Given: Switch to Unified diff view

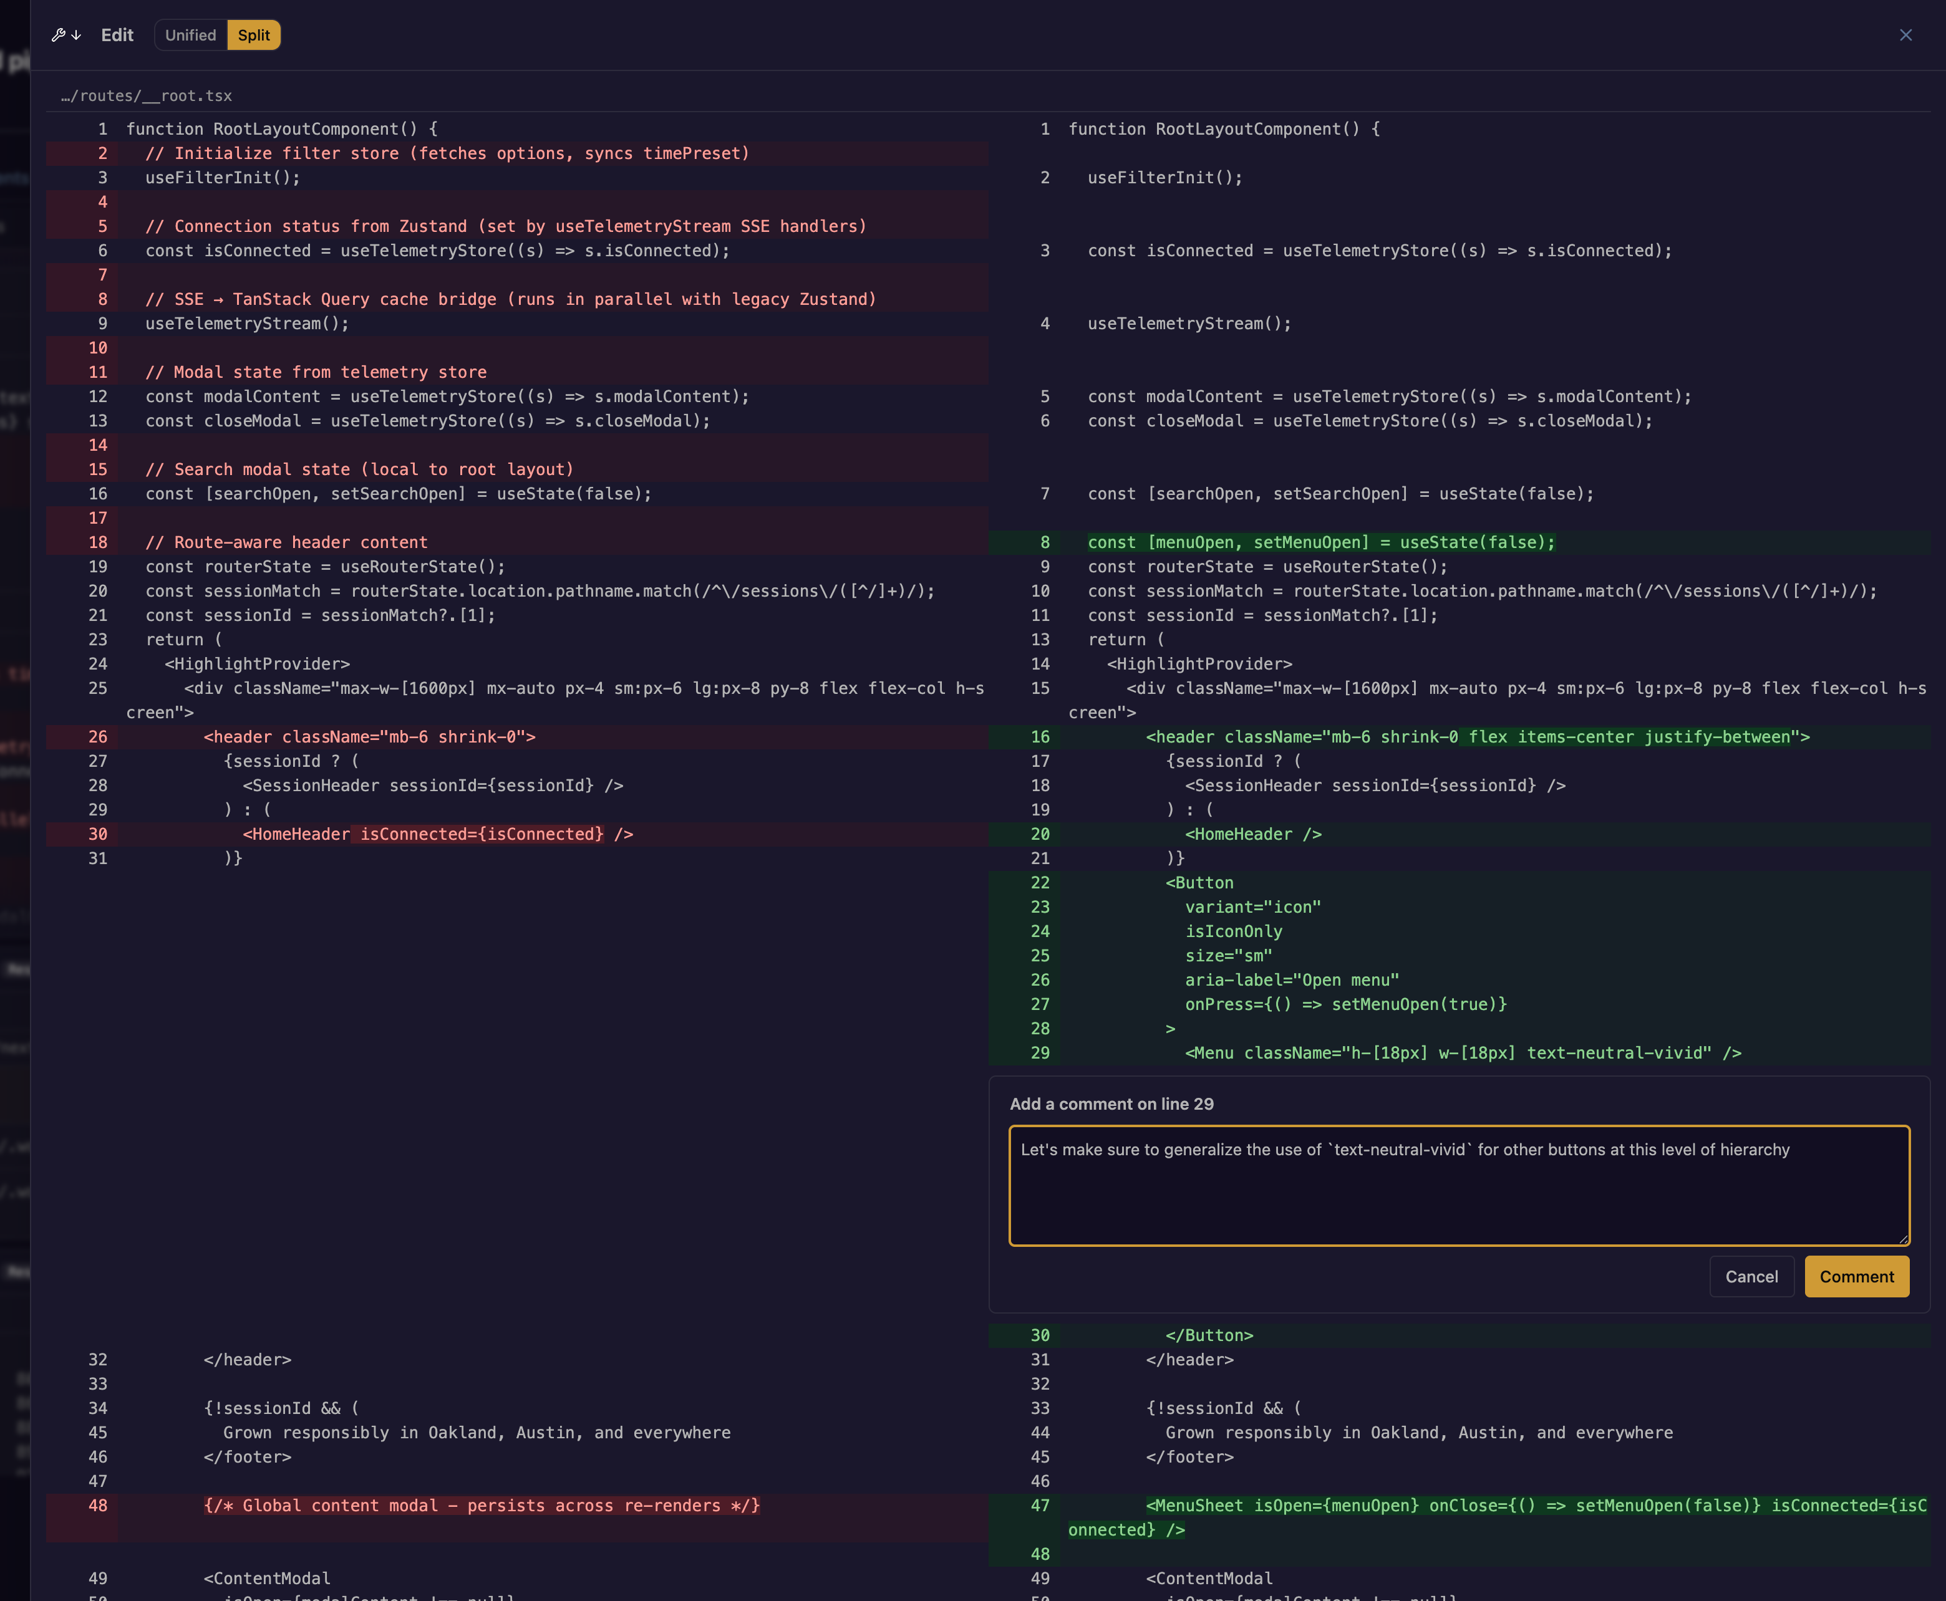Looking at the screenshot, I should [x=190, y=35].
